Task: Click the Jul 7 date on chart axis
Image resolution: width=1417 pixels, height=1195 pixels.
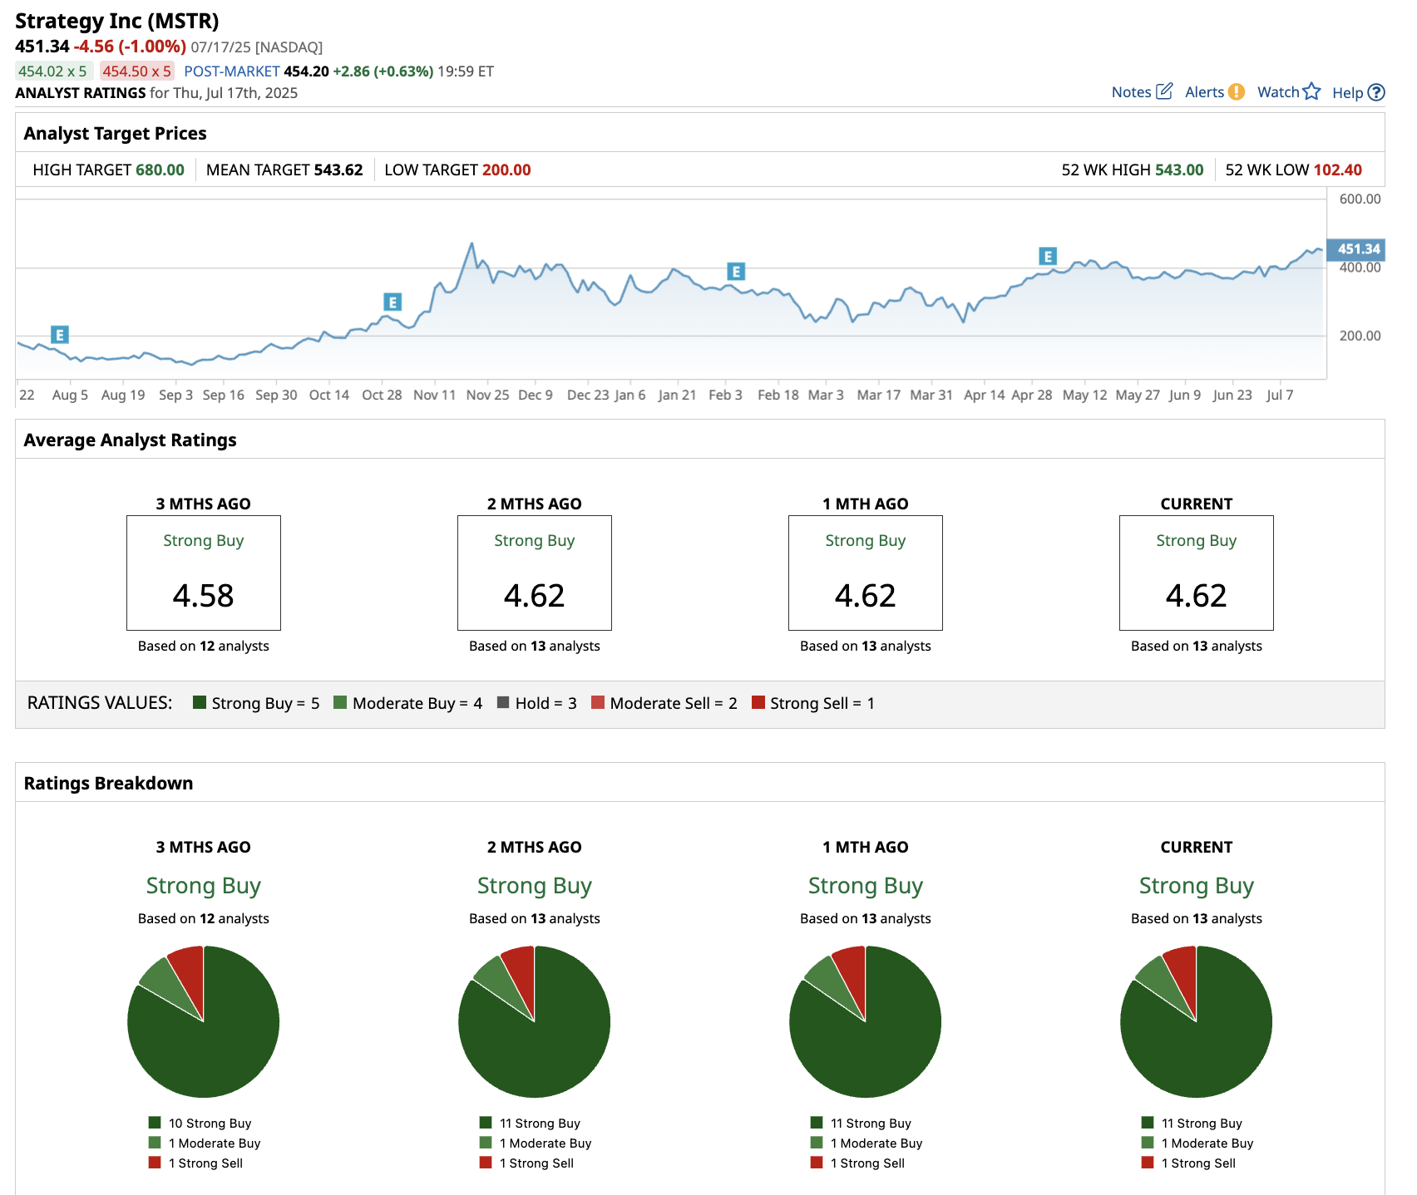Action: 1280,395
